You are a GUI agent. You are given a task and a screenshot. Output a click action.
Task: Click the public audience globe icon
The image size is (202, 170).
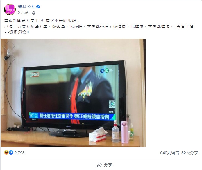(x=34, y=13)
